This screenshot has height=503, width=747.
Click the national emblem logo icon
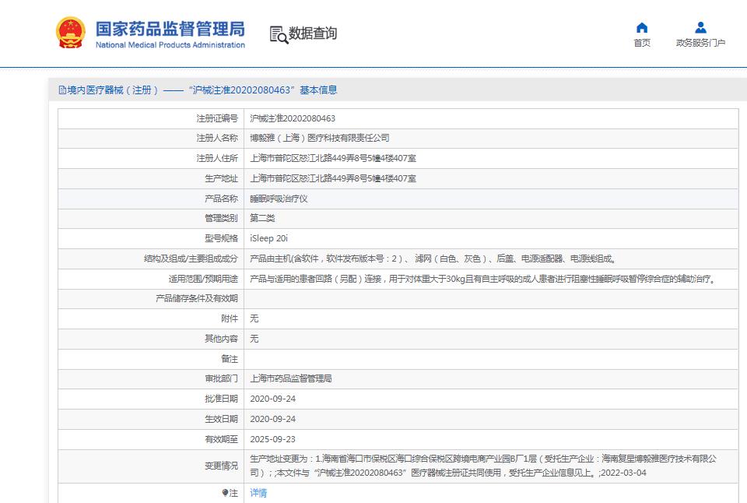tap(70, 33)
